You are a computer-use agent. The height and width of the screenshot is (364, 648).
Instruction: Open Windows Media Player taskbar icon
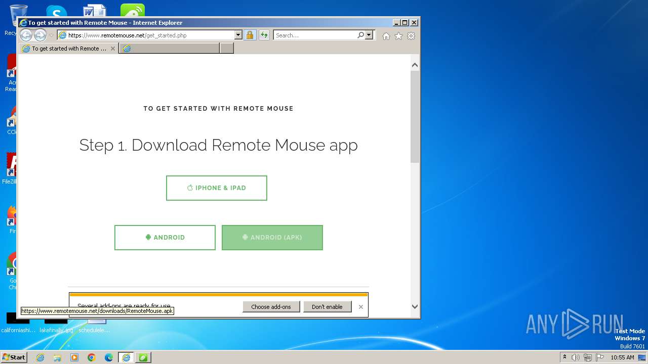[74, 357]
